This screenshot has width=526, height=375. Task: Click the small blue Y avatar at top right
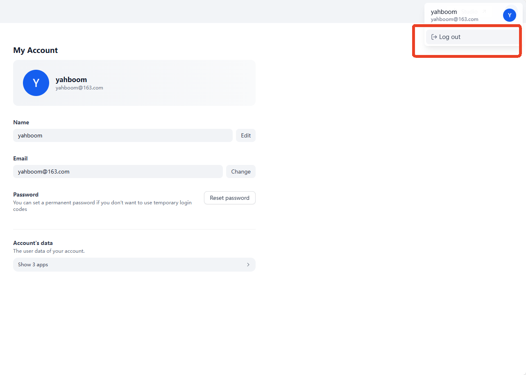[510, 15]
